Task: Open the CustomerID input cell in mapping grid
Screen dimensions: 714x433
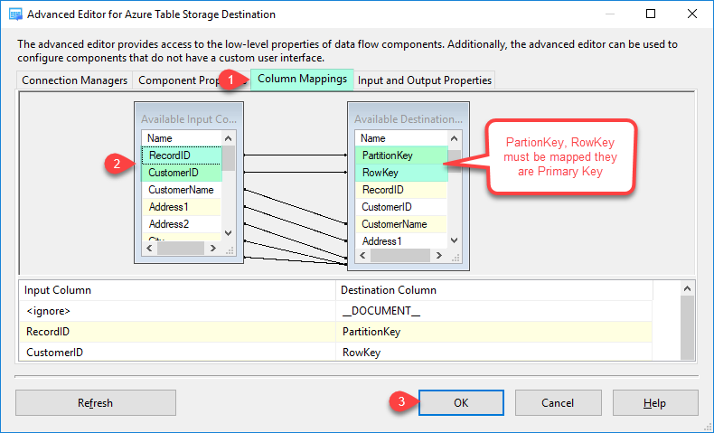Action: pos(177,352)
